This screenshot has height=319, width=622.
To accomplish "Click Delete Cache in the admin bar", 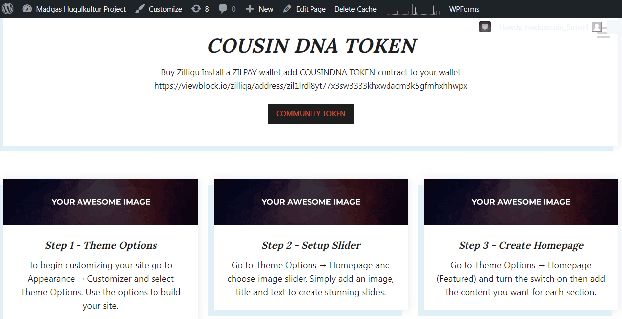I will (x=355, y=9).
